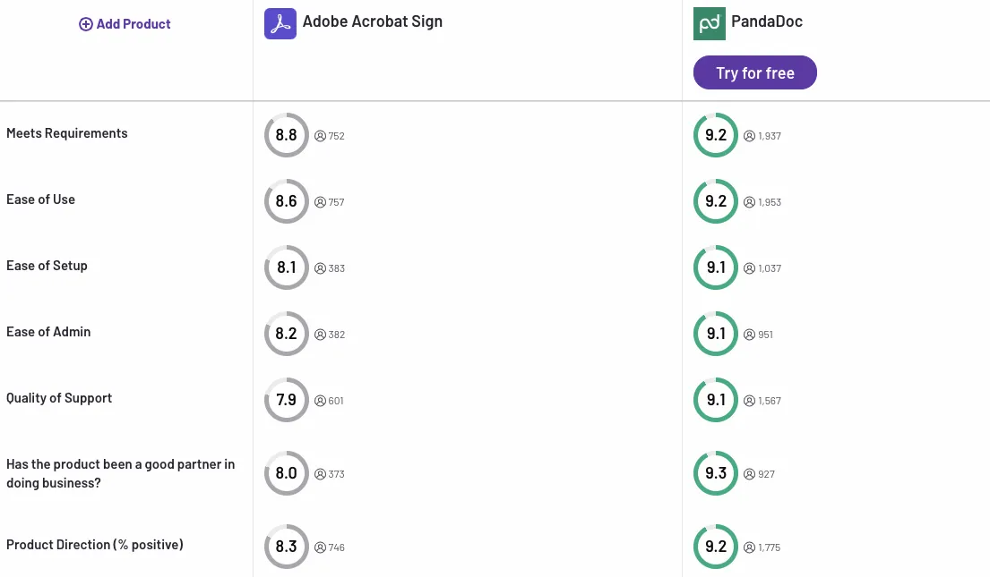Select PandaDoc's 9.3 partner score circle
Image resolution: width=990 pixels, height=577 pixels.
point(715,473)
